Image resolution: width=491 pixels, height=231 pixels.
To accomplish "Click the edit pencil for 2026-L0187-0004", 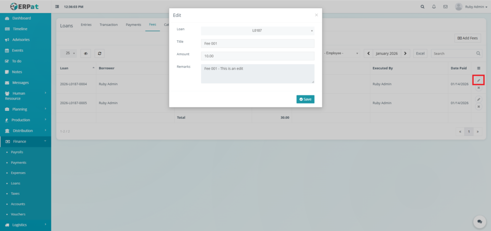I will pos(479,81).
